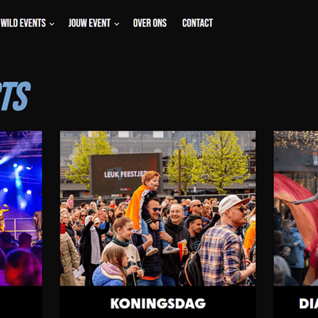The width and height of the screenshot is (318, 318).
Task: Open the Koningsdag crowd photo thumbnail
Action: click(158, 208)
